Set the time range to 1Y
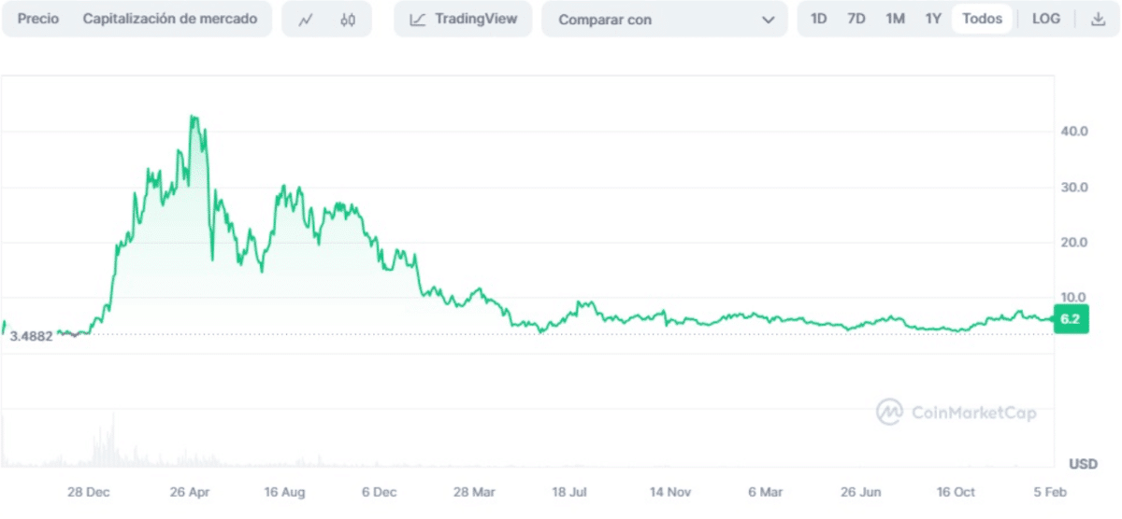The width and height of the screenshot is (1122, 519). coord(933,19)
